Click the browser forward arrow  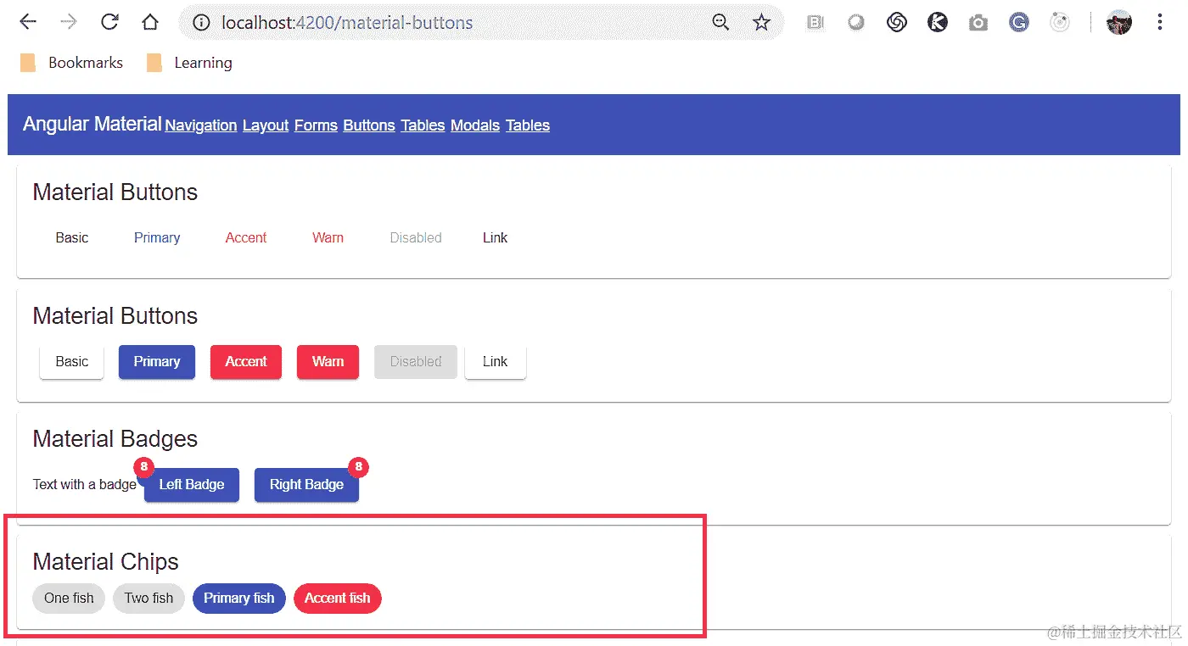69,23
